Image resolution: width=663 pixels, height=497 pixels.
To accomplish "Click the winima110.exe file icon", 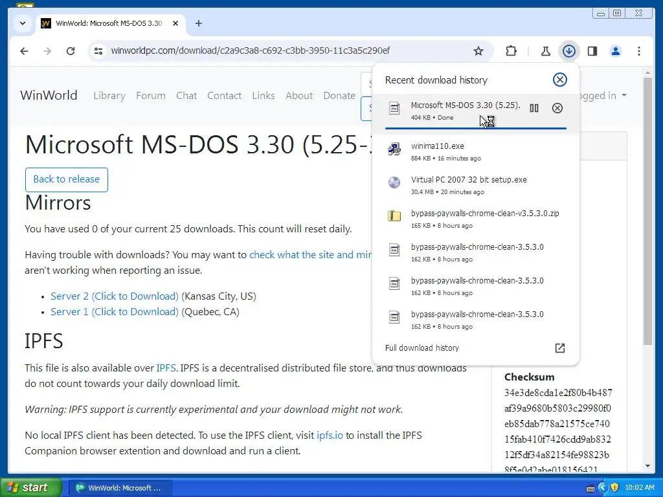I will (x=394, y=149).
